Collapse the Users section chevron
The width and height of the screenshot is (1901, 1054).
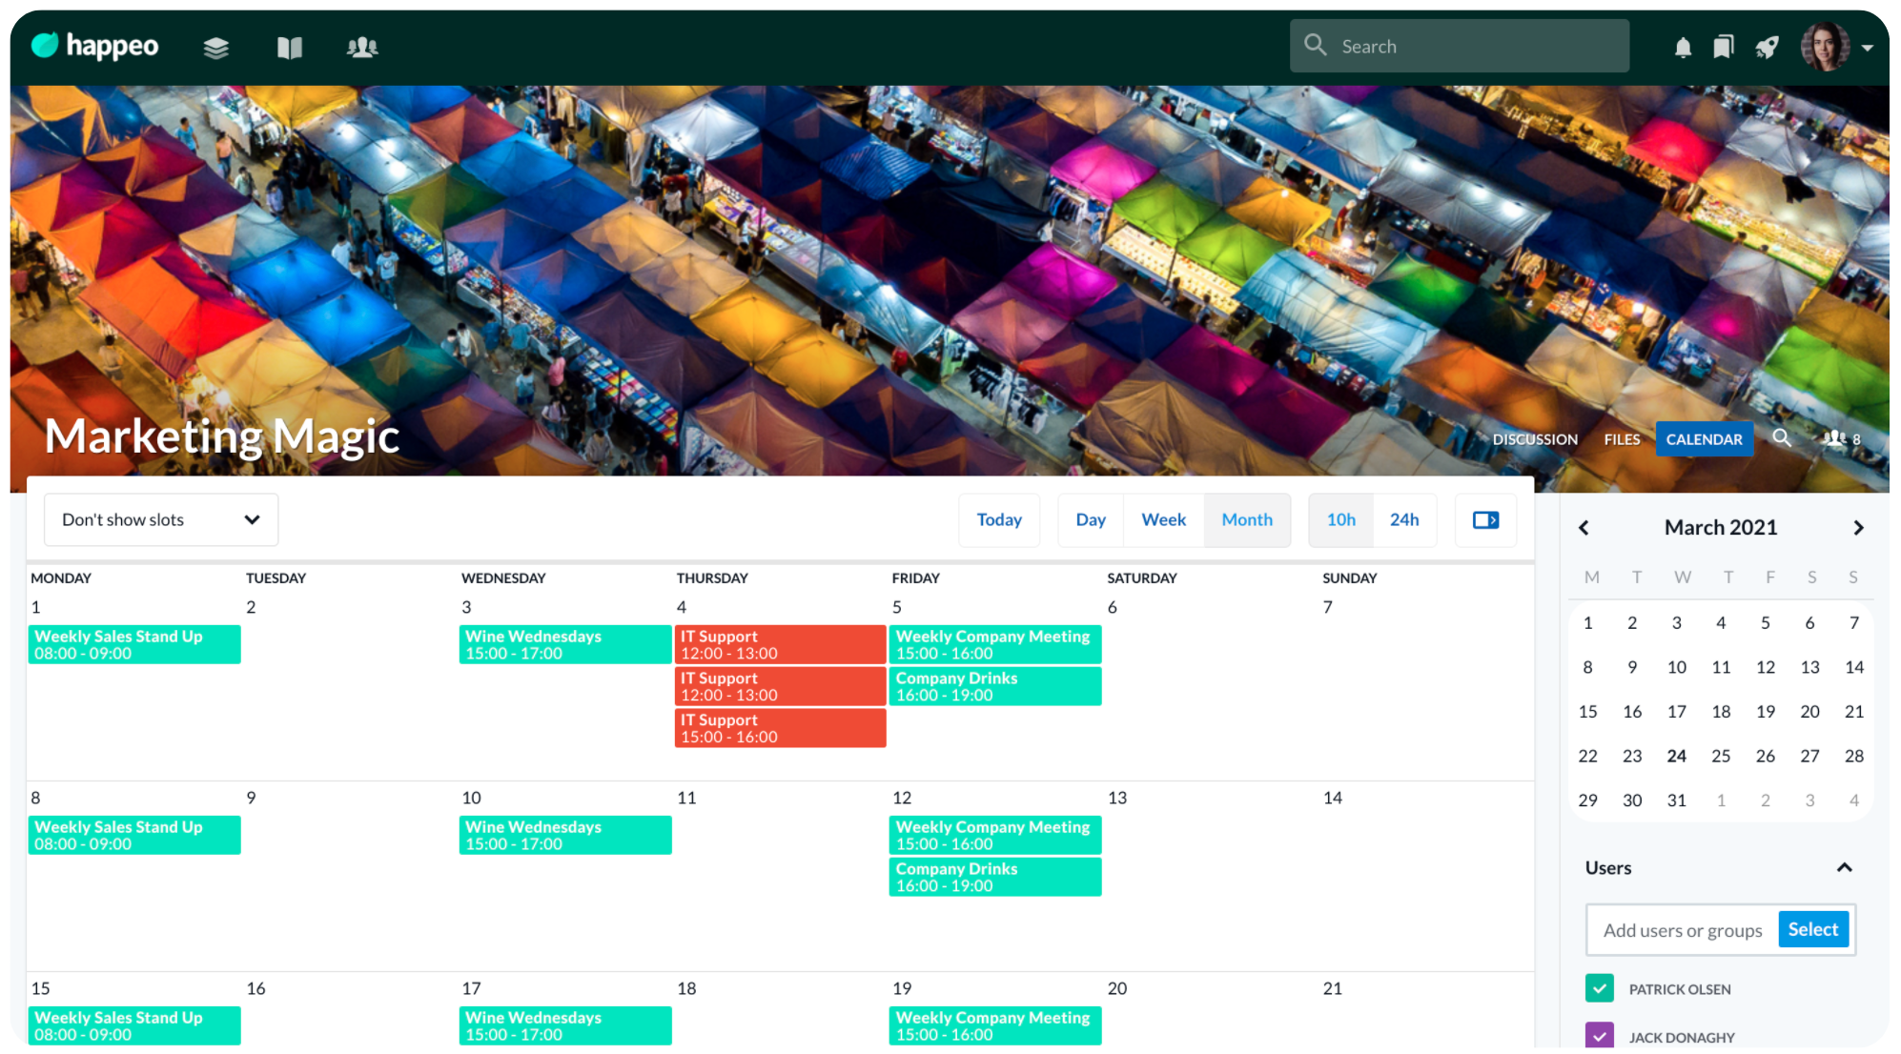1844,867
